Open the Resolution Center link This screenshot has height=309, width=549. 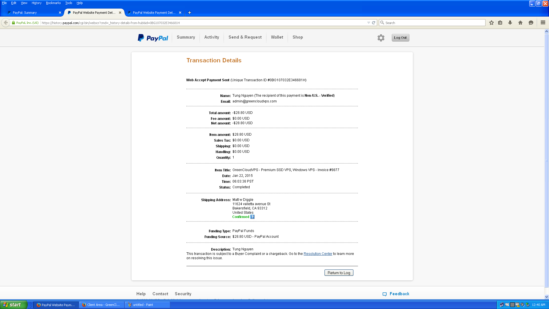[x=318, y=254]
